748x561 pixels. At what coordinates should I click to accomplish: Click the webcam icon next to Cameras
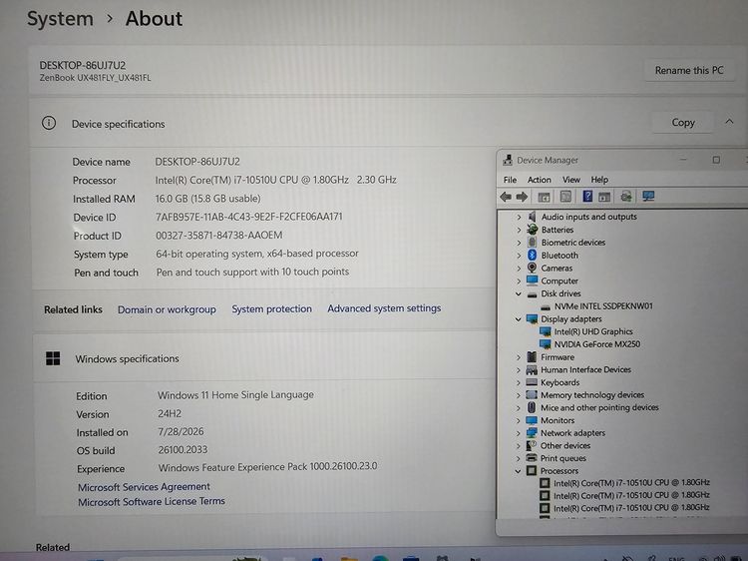(x=533, y=268)
